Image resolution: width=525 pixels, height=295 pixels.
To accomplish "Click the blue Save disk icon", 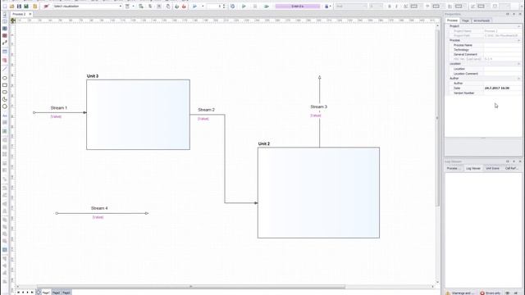I will (x=19, y=7).
